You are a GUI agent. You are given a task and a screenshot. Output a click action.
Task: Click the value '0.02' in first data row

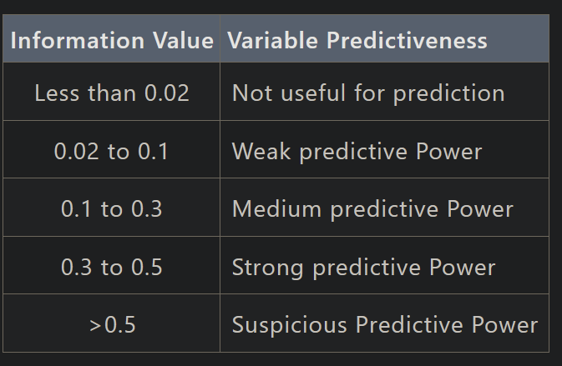pyautogui.click(x=167, y=93)
